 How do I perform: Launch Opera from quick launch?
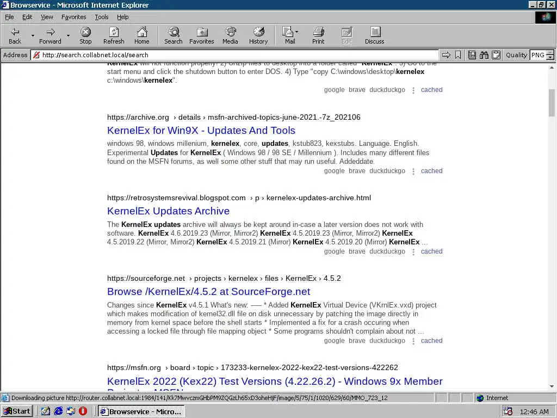(83, 411)
